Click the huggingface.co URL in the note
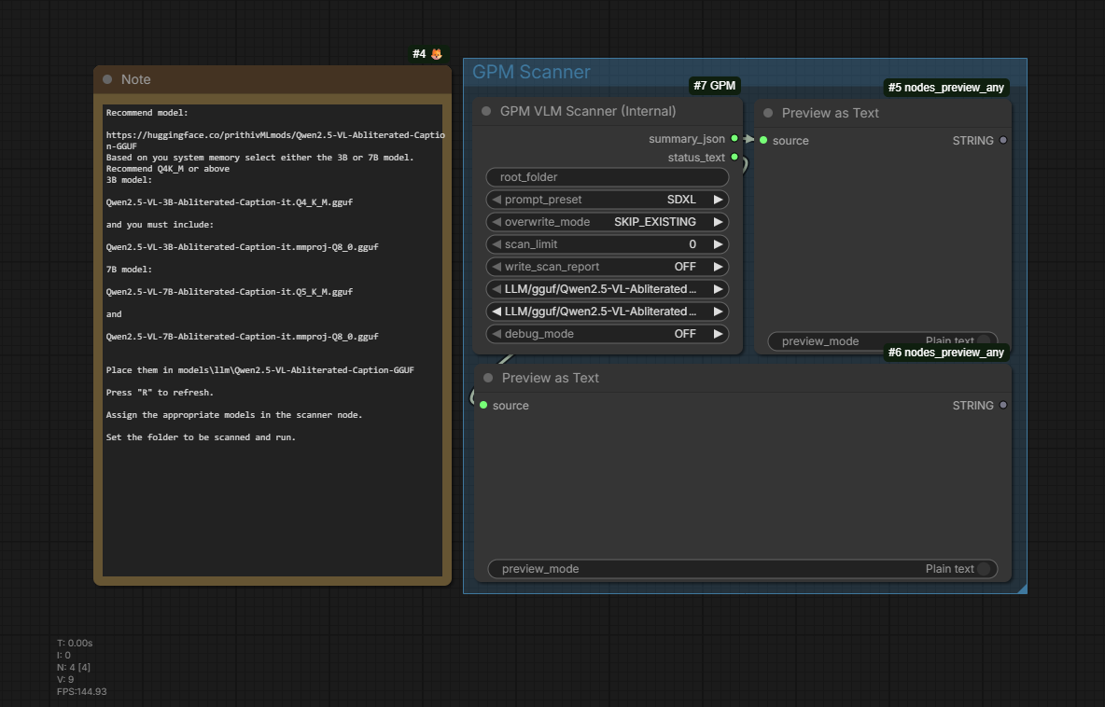The height and width of the screenshot is (707, 1105). [275, 140]
